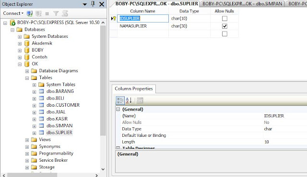Collapse the BOBY-PC\SQLEXPRESS server node

(5, 23)
